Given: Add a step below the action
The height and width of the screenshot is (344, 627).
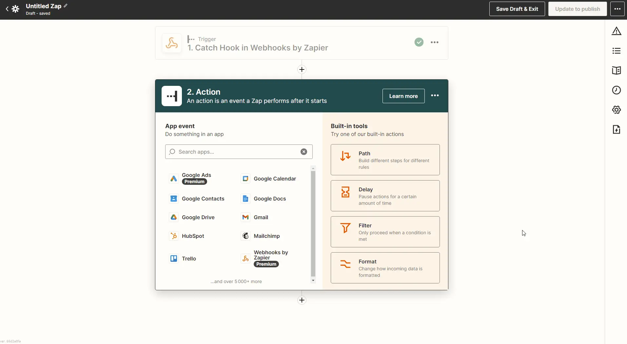Looking at the screenshot, I should [302, 300].
